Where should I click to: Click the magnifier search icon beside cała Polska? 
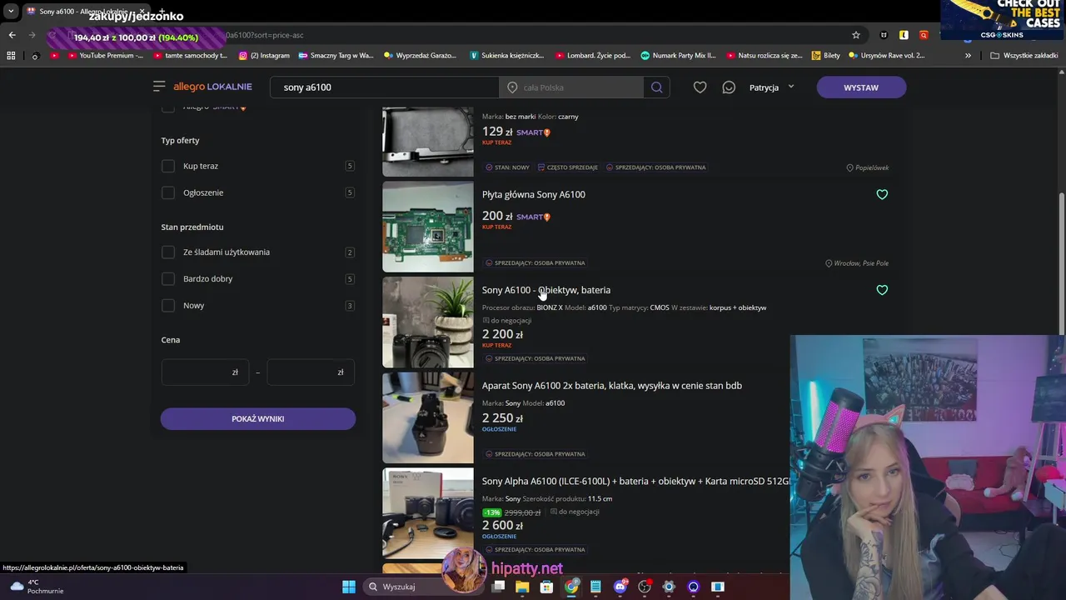pos(657,87)
